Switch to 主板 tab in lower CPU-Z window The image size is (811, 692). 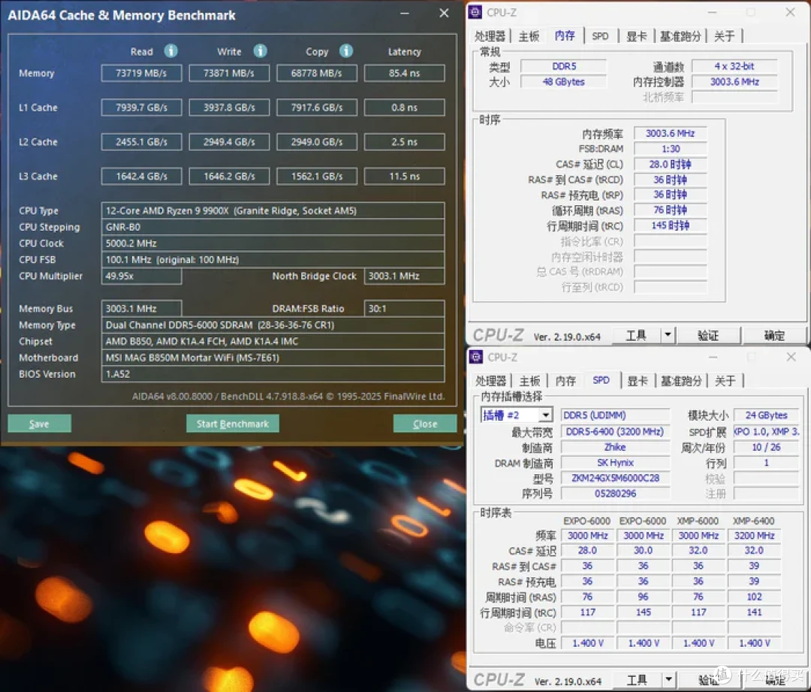click(529, 381)
